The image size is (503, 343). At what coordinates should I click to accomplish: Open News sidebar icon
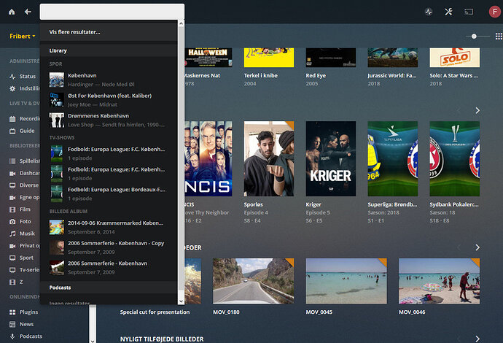pyautogui.click(x=12, y=324)
